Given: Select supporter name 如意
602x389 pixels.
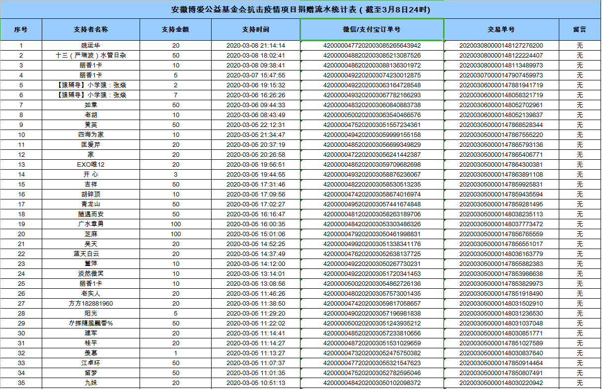Looking at the screenshot, I should [91, 105].
